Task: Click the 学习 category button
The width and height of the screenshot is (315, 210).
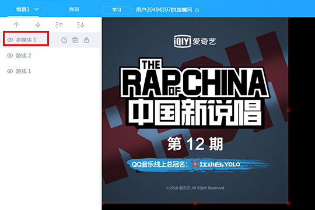Action: [117, 10]
